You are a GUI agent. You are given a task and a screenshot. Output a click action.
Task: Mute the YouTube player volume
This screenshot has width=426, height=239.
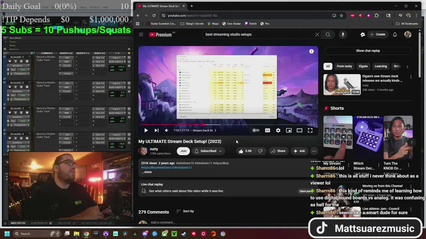[167, 130]
